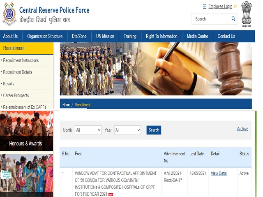Open Re-employment of Ex CAPFs link
This screenshot has height=197, width=263.
[25, 107]
